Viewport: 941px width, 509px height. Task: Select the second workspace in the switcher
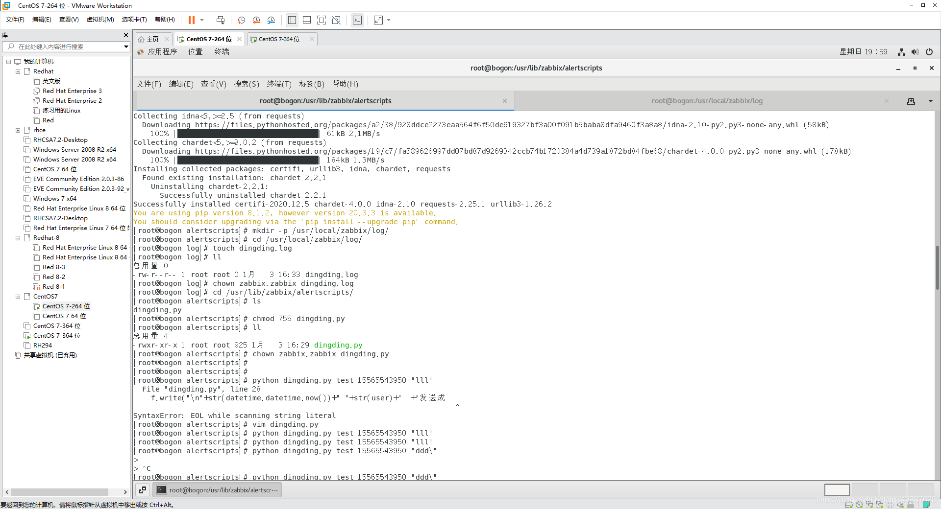click(865, 490)
